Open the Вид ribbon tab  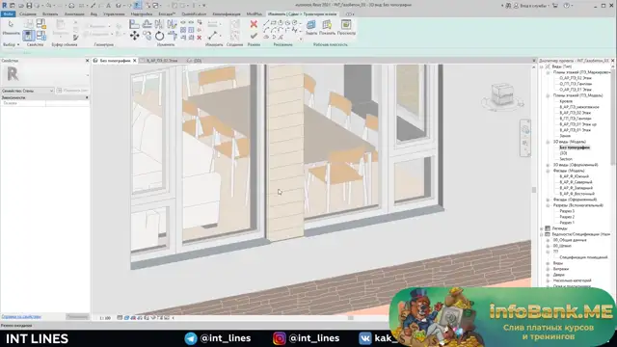coord(94,13)
